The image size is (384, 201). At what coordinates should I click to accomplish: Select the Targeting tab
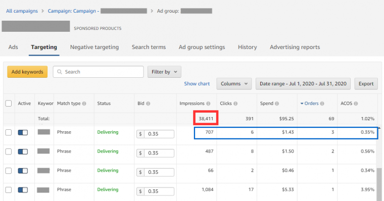point(44,47)
